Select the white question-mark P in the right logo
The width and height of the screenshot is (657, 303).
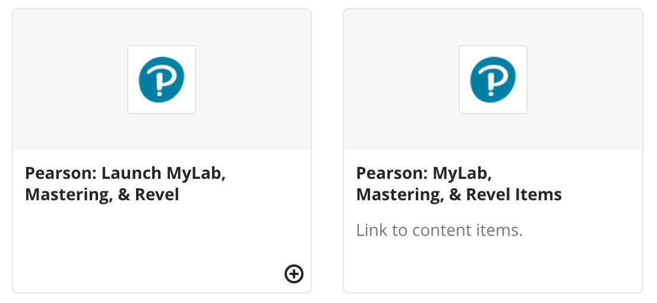pyautogui.click(x=492, y=81)
